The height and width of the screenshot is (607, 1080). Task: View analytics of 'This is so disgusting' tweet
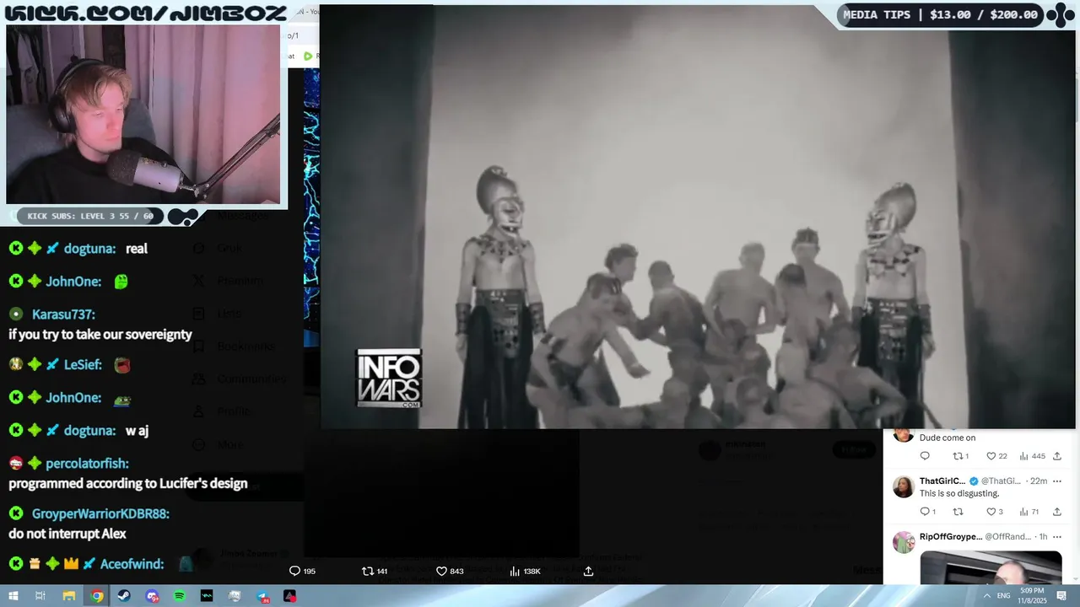(x=1030, y=512)
